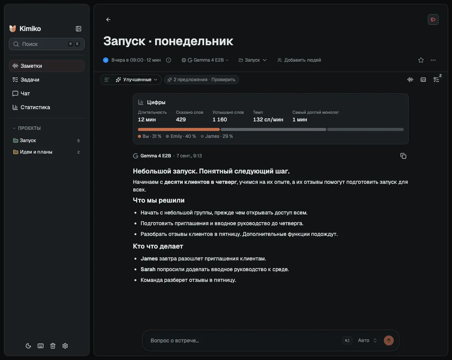Click heading Кто что делает
This screenshot has width=452, height=360.
158,246
